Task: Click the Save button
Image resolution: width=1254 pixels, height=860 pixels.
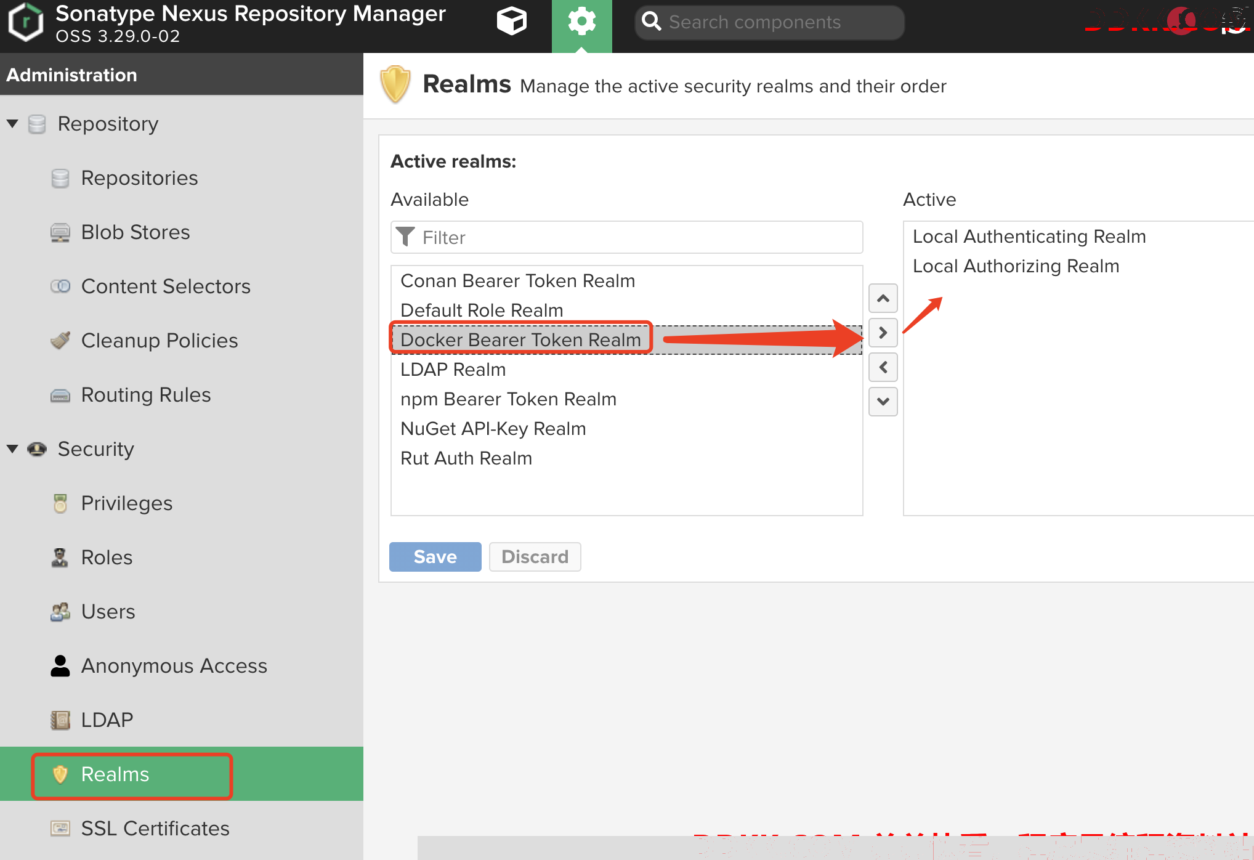Action: [435, 557]
